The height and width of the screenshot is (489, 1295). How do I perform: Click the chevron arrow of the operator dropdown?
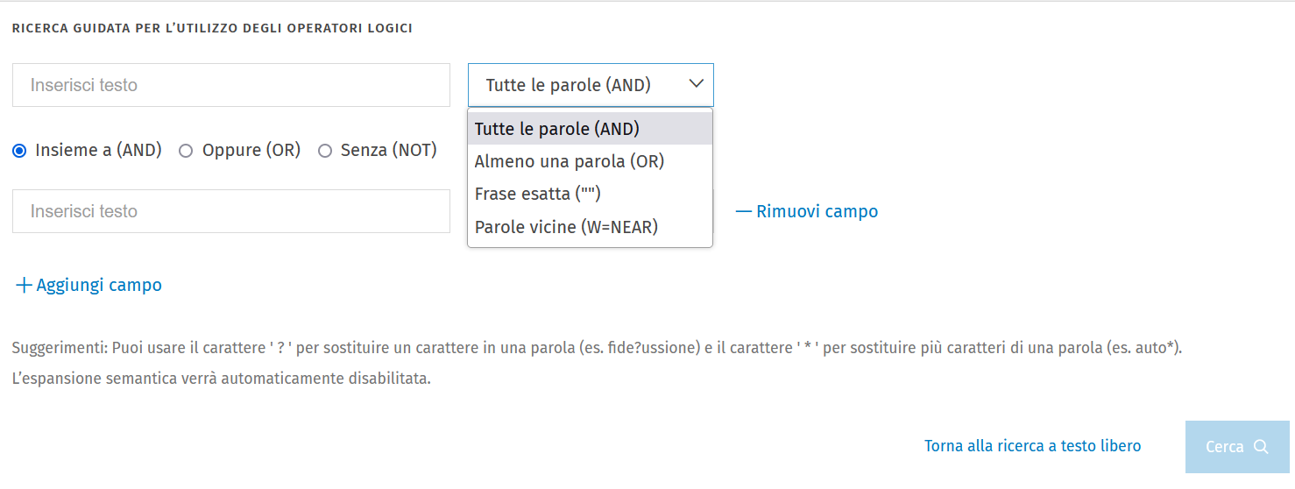(697, 84)
